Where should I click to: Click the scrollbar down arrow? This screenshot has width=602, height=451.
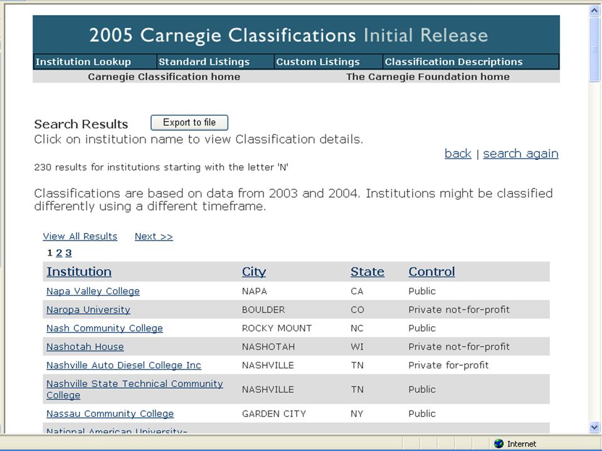click(x=594, y=427)
